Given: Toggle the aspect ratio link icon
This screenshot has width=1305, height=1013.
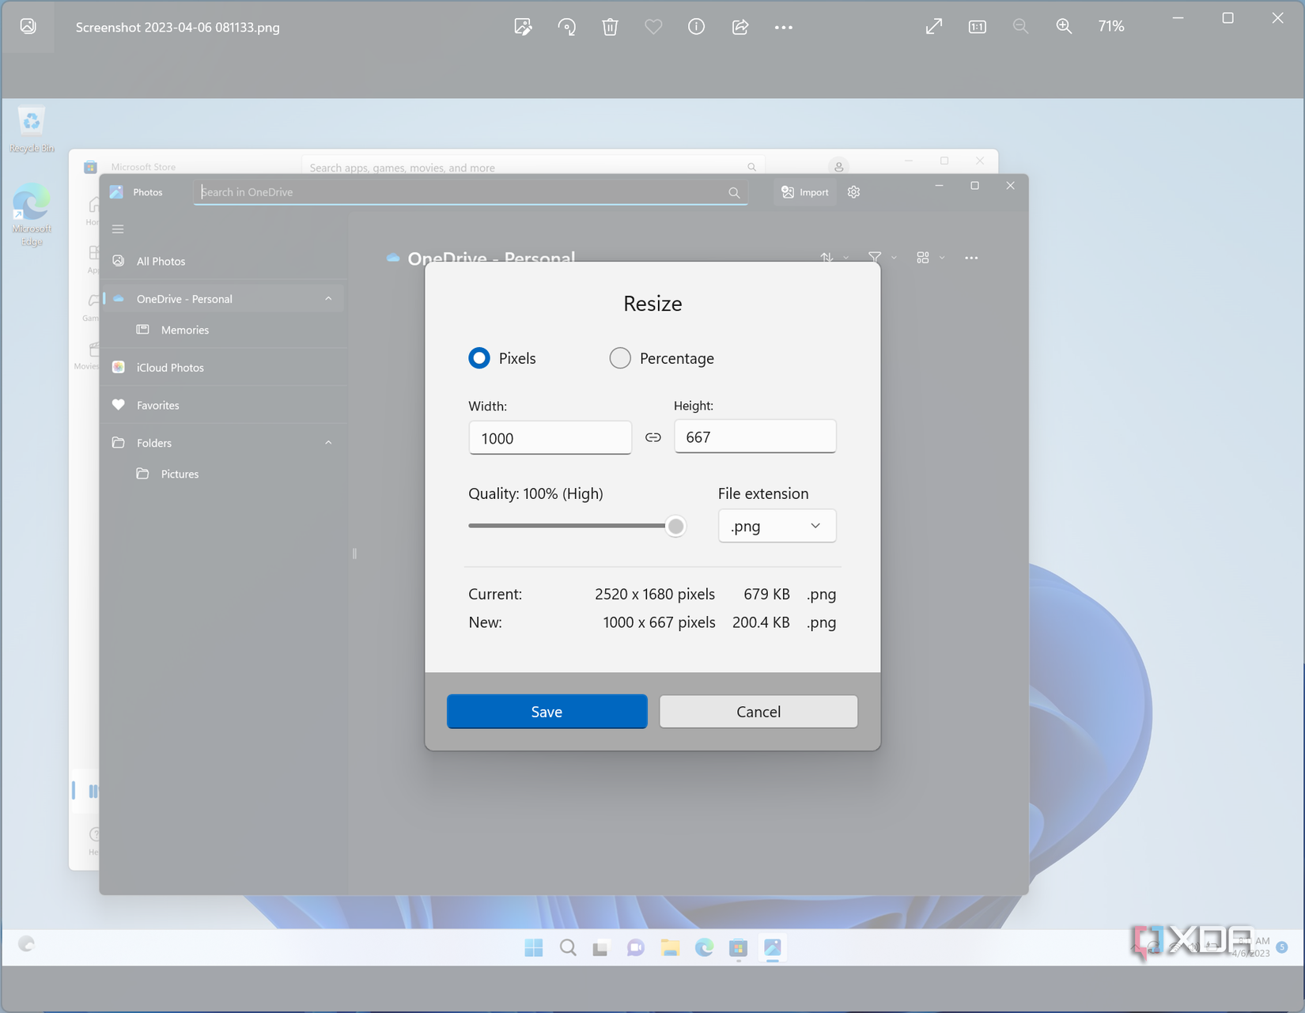Looking at the screenshot, I should pos(652,437).
